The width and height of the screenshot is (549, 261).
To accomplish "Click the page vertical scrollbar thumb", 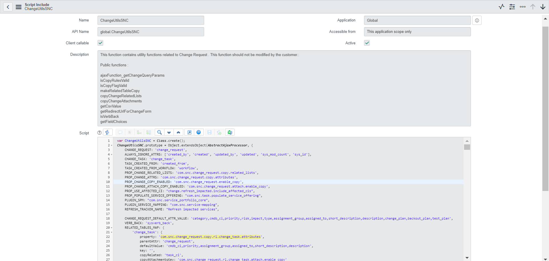I will point(545,109).
